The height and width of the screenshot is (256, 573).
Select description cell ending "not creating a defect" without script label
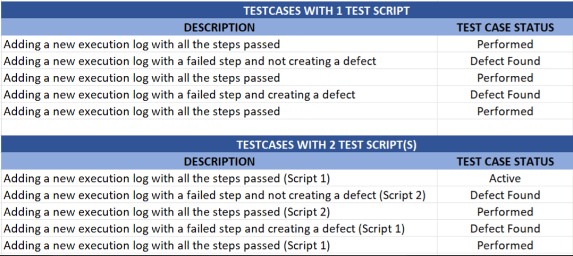pyautogui.click(x=219, y=61)
